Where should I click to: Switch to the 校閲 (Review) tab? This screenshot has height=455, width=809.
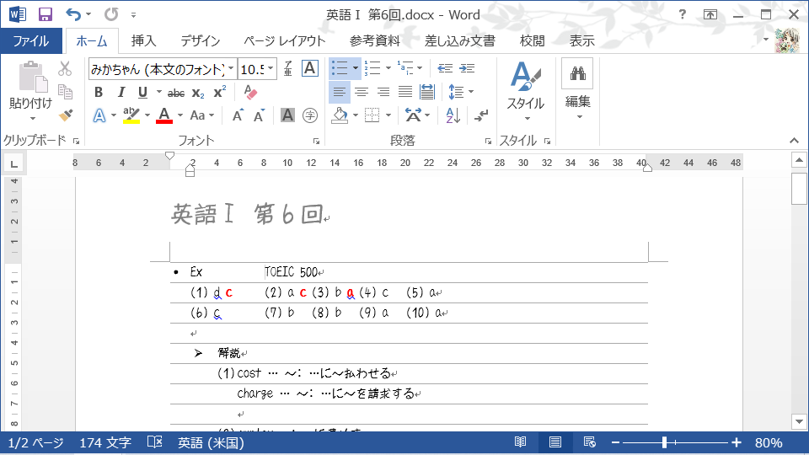coord(532,40)
